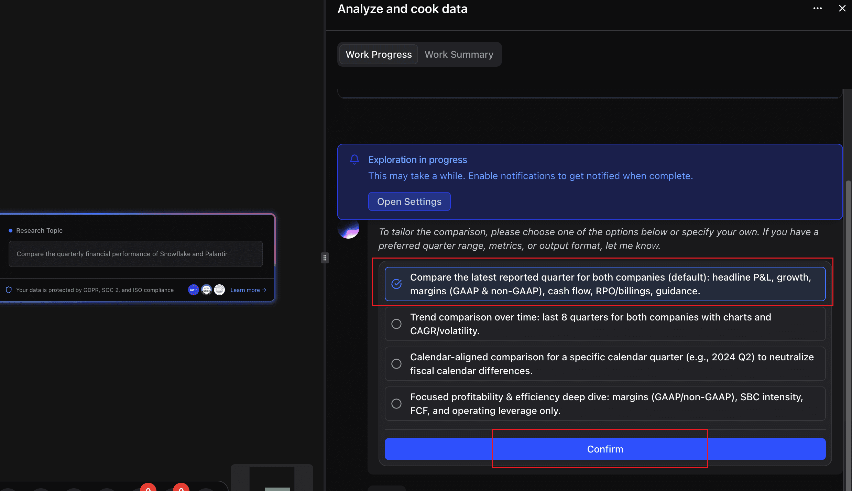Click the minimap thumbnail at bottom
The image size is (852, 491).
(x=272, y=478)
